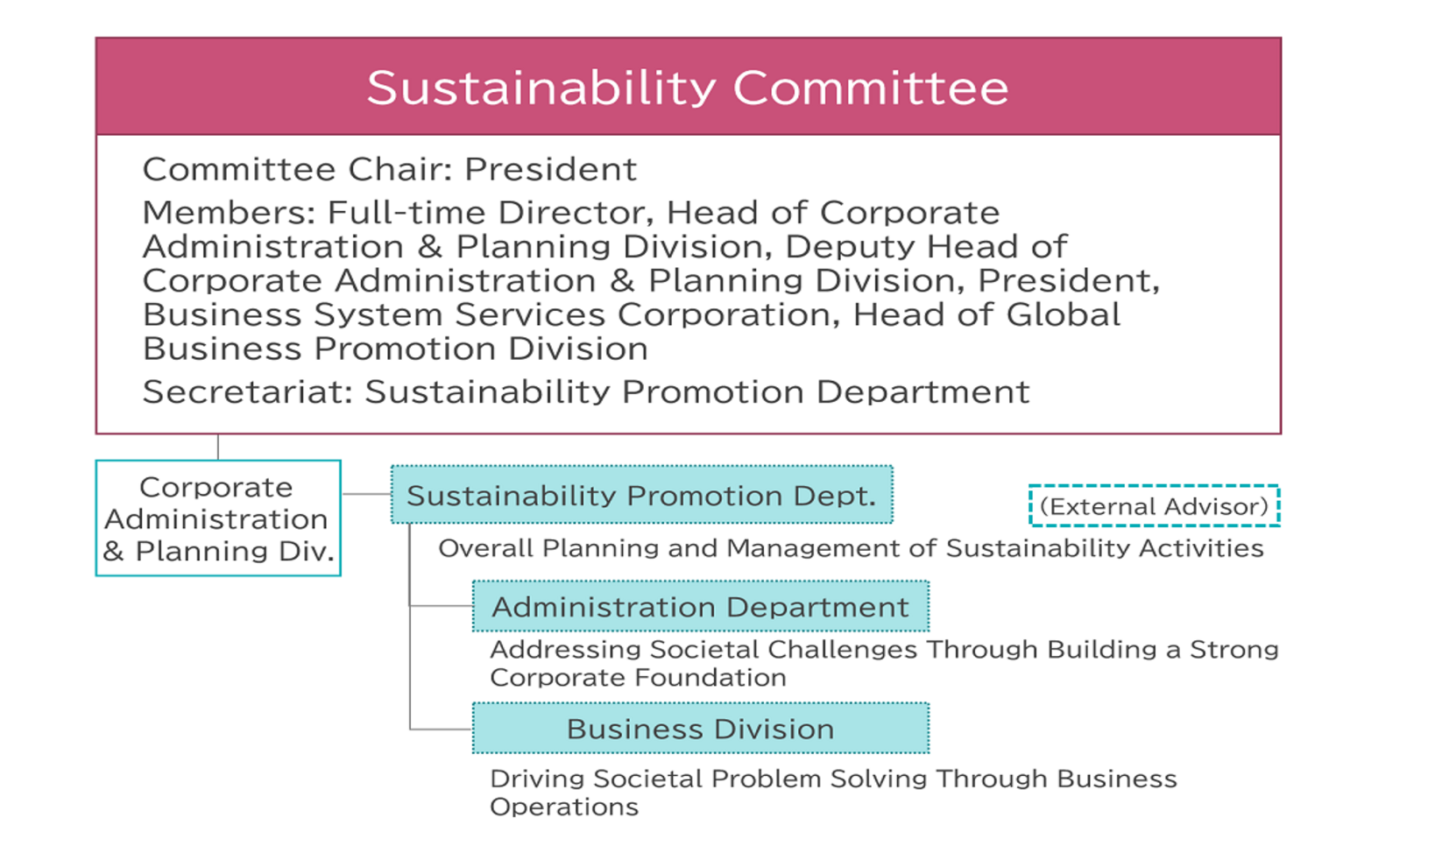Click connector between Corporate Div. and Sustainability Dept.
The height and width of the screenshot is (867, 1442).
tap(366, 494)
